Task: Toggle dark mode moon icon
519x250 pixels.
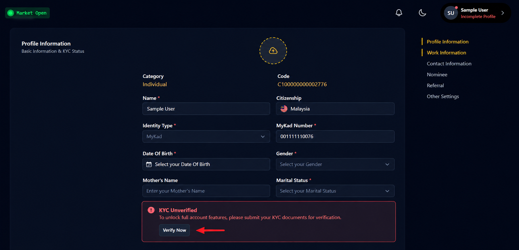Action: pos(422,13)
